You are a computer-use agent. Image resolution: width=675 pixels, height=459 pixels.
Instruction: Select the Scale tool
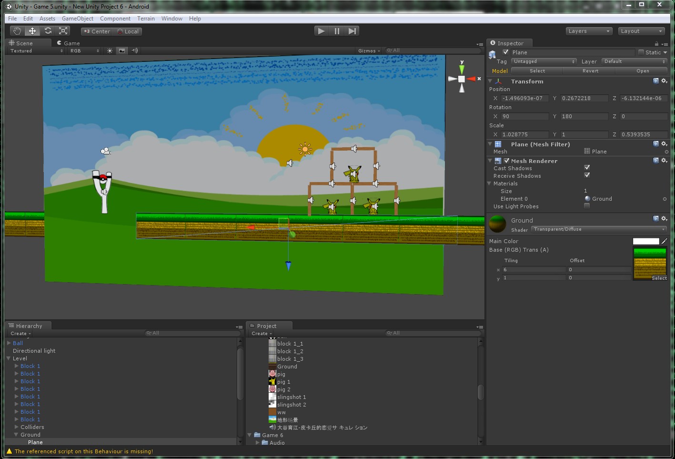click(x=63, y=31)
